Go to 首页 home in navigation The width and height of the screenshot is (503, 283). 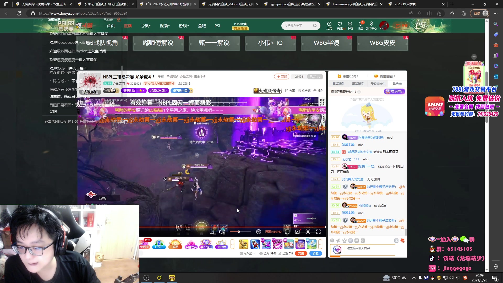[111, 26]
